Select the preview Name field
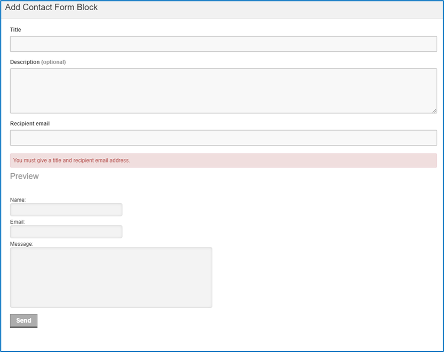 [x=66, y=210]
